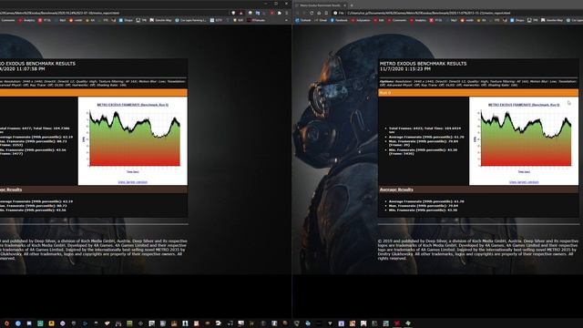Screen dimensions: 583x328
Task: Select the orange Run 0 header in right window
Action: click(478, 93)
